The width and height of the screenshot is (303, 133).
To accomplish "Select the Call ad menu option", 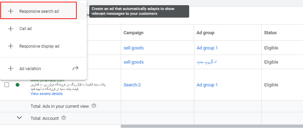I will click(x=43, y=29).
